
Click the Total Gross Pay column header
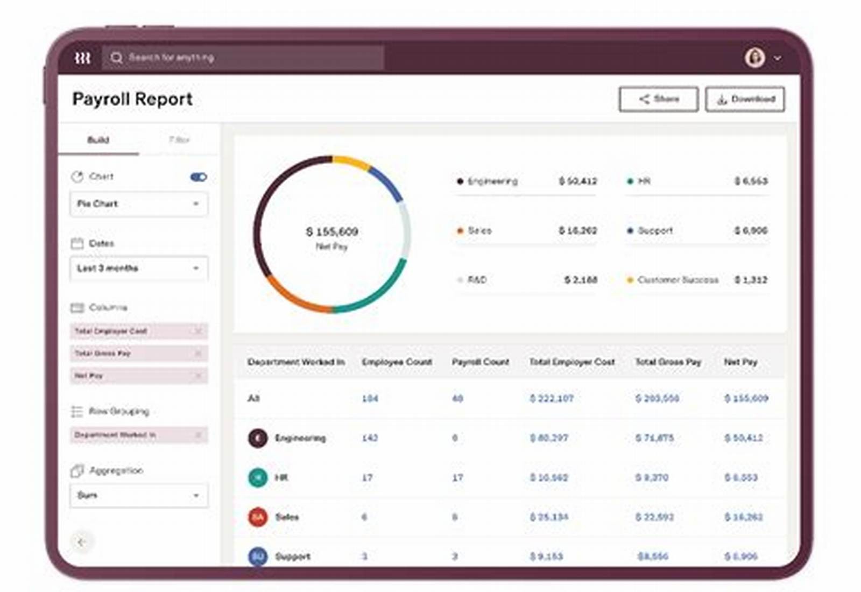pos(668,362)
